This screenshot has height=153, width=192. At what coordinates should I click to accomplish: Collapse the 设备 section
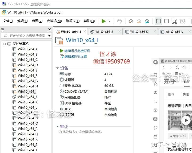pyautogui.click(x=57, y=68)
